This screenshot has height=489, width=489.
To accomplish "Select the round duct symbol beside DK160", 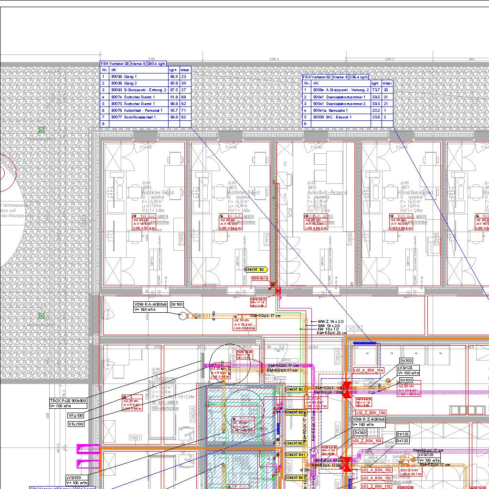I will pyautogui.click(x=182, y=316).
